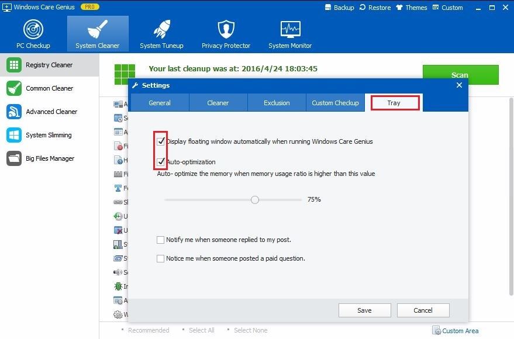Viewport: 514px width, 339px height.
Task: Select the Tray settings tab
Action: [394, 103]
